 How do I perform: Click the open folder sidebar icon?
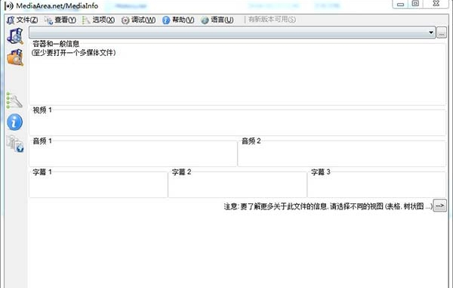click(x=15, y=57)
